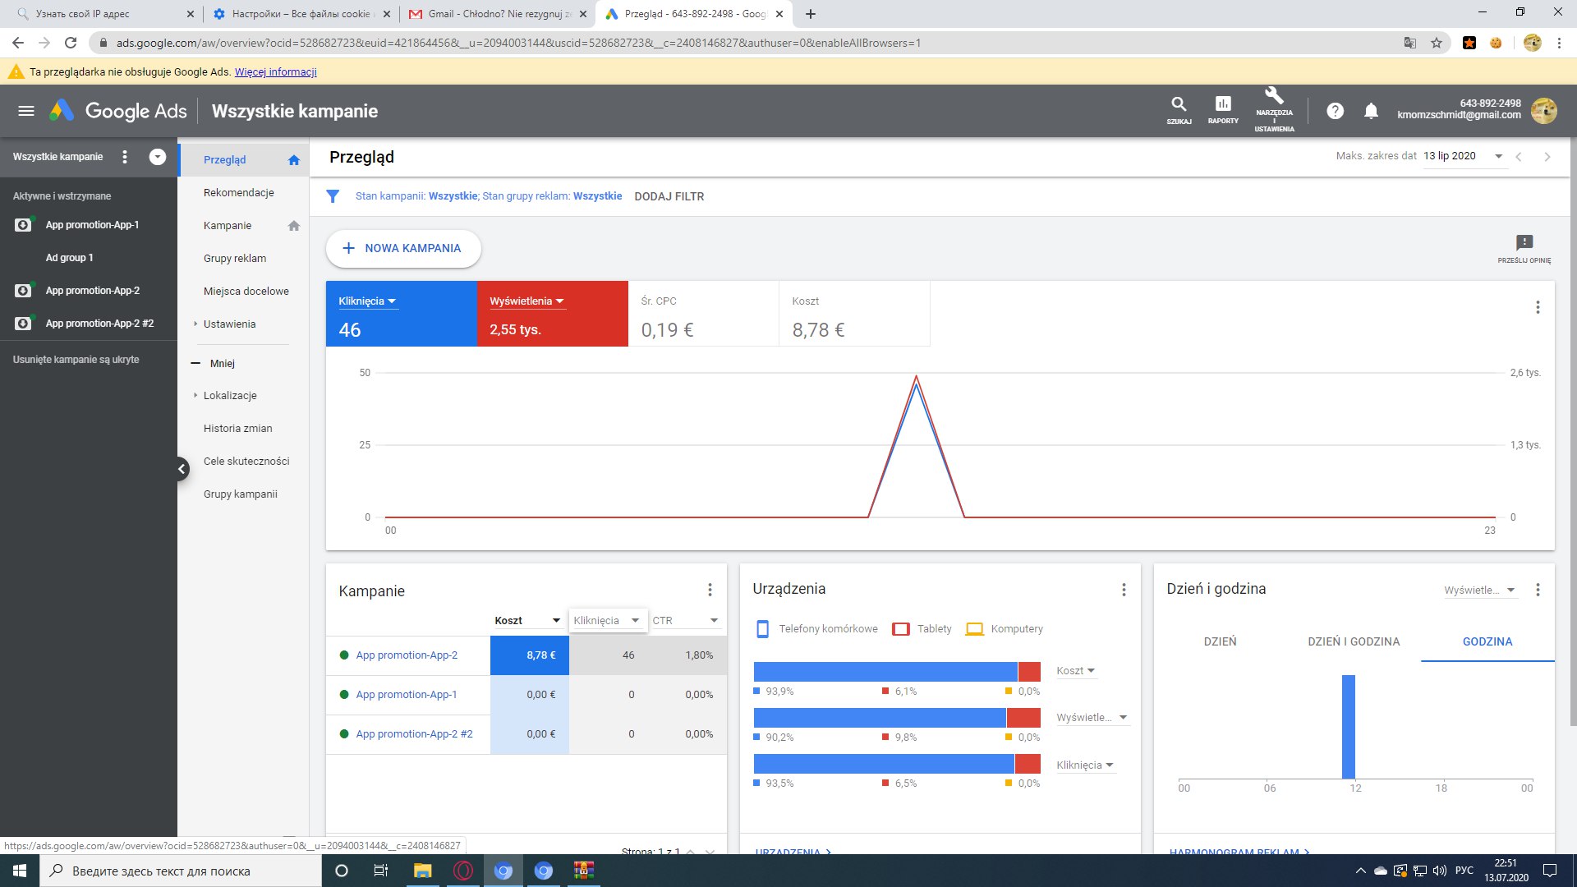Open Miejsca docelowe page
Image resolution: width=1577 pixels, height=887 pixels.
coord(246,292)
